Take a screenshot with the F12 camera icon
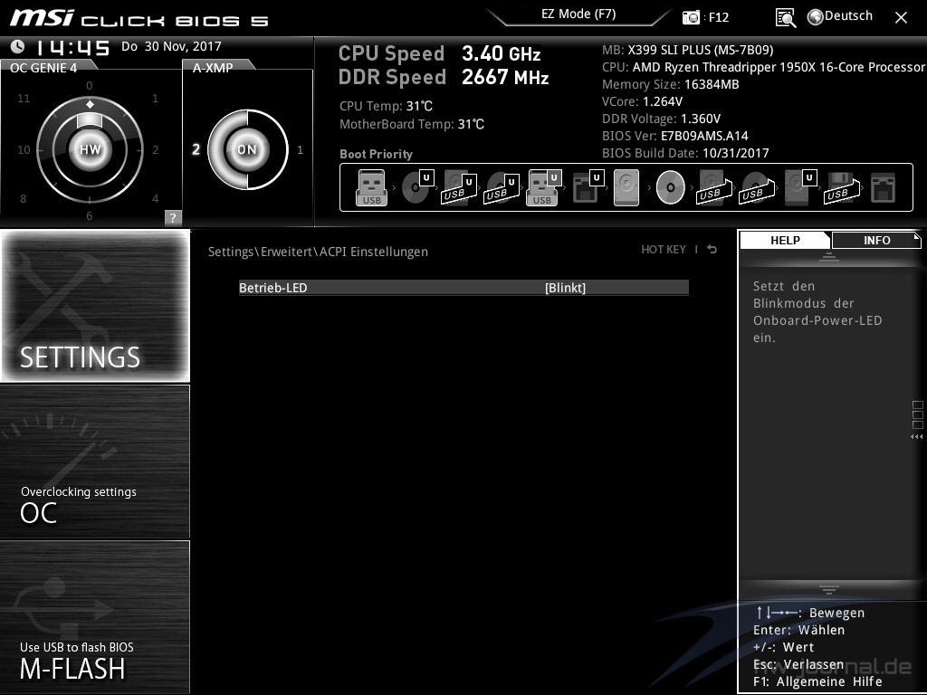Image resolution: width=927 pixels, height=695 pixels. pyautogui.click(x=691, y=17)
